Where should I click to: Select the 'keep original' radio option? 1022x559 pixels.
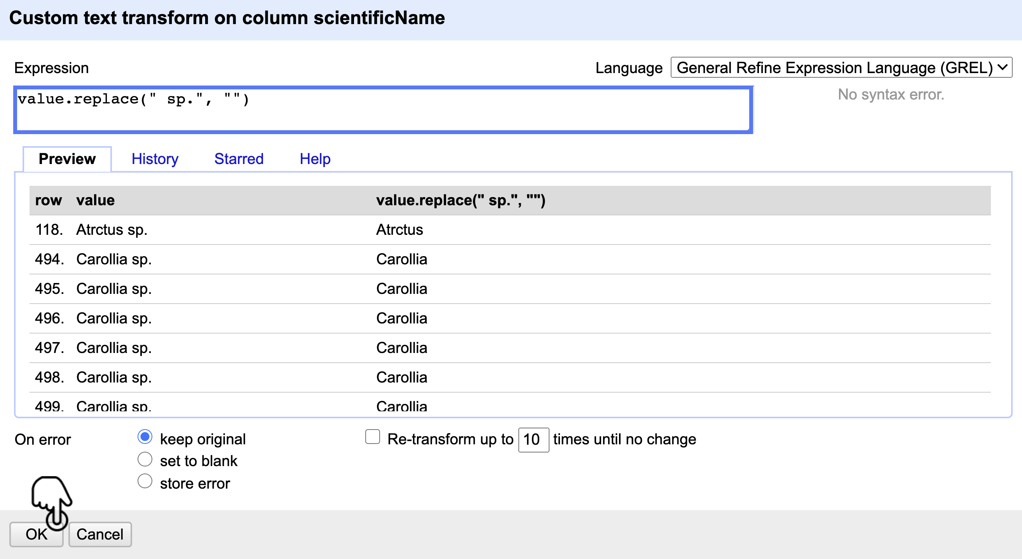[145, 437]
